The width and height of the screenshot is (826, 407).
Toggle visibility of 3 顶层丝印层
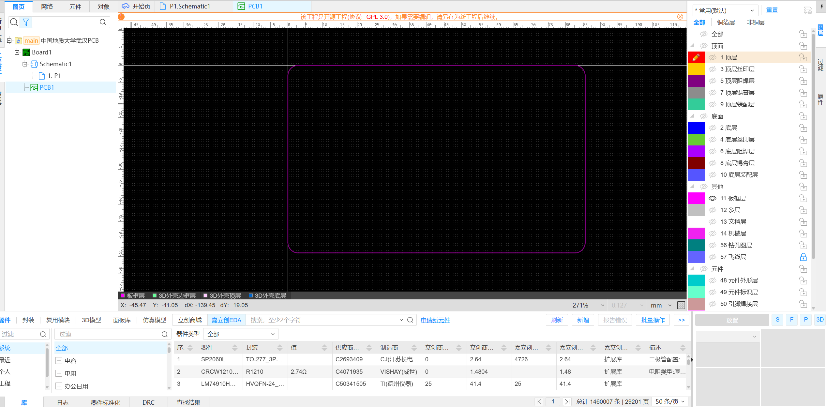(x=713, y=69)
